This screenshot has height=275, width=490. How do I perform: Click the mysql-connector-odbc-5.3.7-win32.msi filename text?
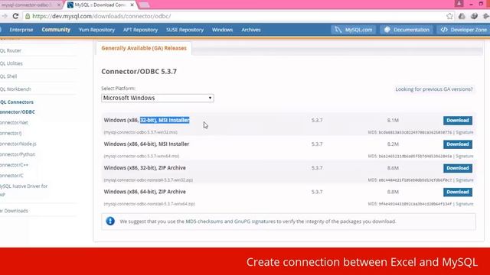click(x=141, y=132)
